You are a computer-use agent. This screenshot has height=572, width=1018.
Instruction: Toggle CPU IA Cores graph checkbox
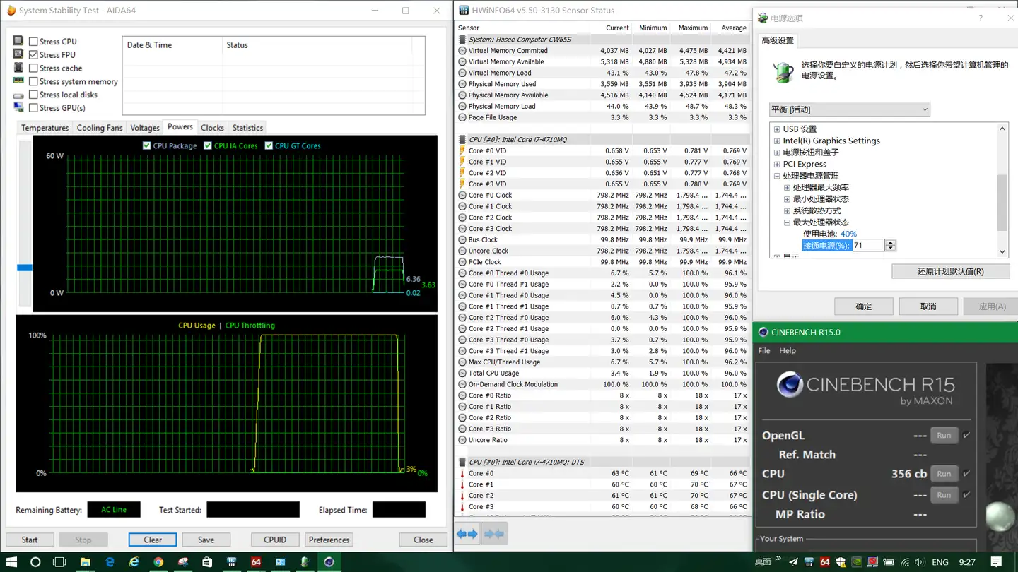click(x=208, y=145)
